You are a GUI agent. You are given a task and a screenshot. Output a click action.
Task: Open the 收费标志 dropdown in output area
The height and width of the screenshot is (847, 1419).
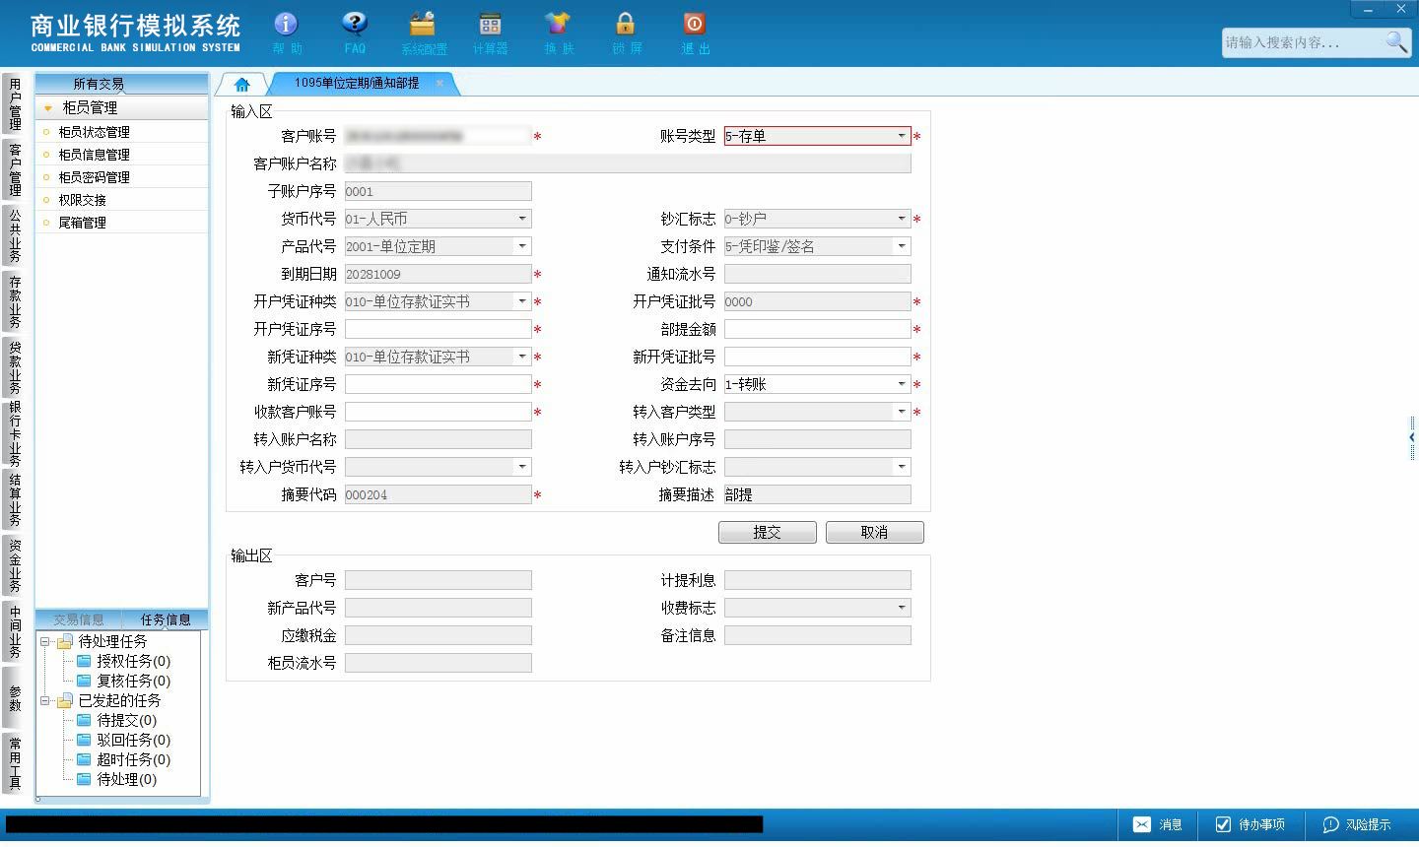901,608
